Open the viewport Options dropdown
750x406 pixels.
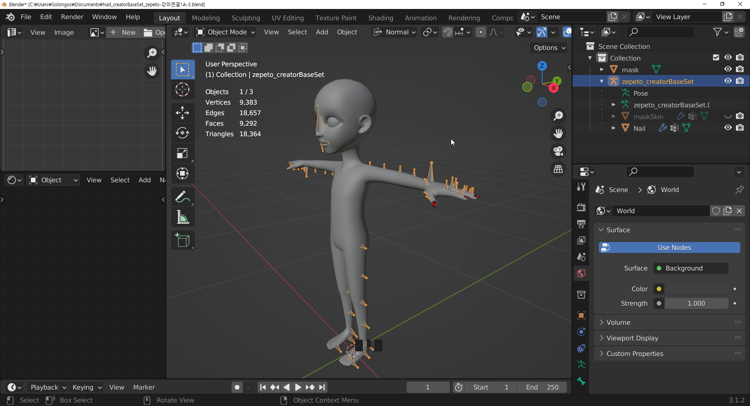[x=549, y=48]
